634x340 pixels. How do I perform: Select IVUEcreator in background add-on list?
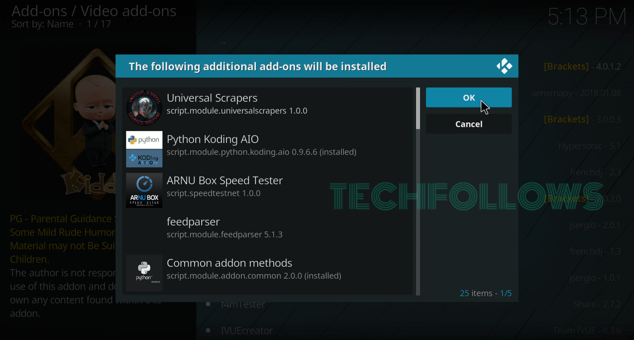point(246,330)
